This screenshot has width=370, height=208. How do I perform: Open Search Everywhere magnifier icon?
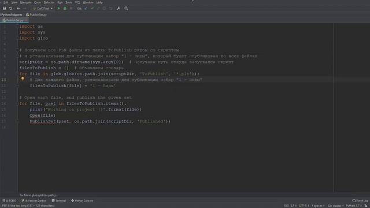click(x=126, y=8)
